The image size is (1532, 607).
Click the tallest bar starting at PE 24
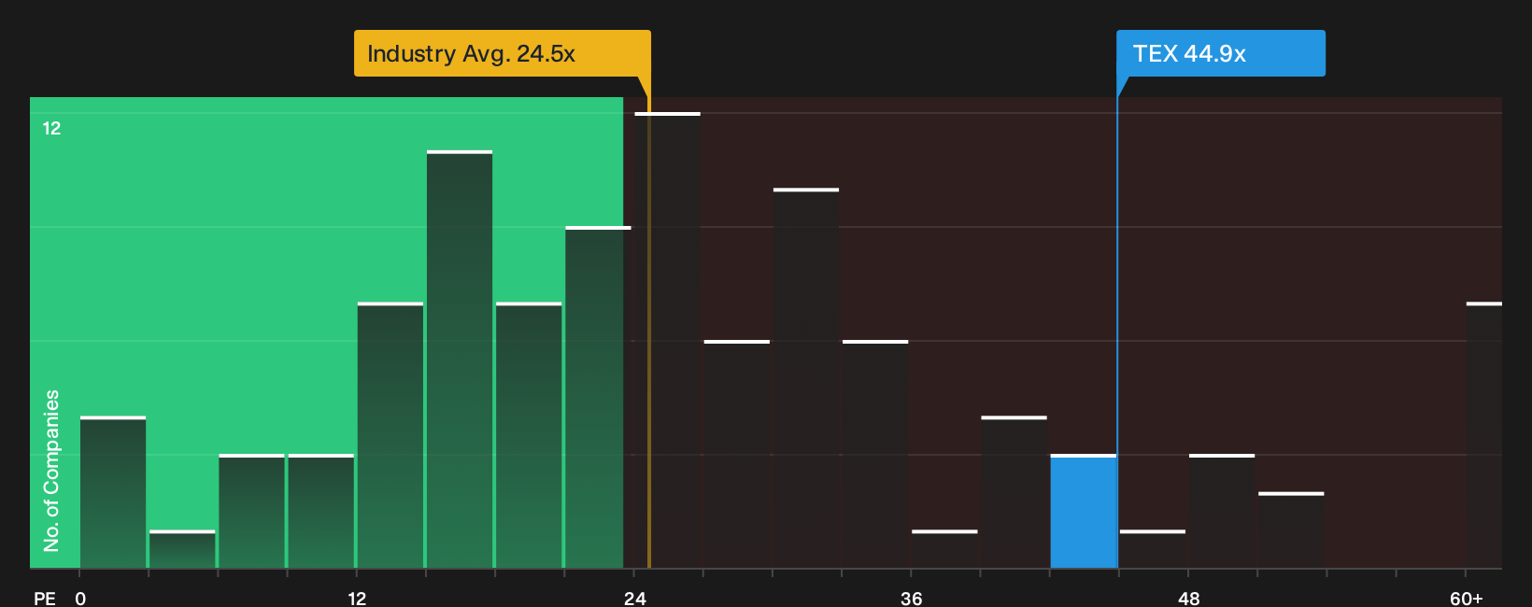[667, 340]
